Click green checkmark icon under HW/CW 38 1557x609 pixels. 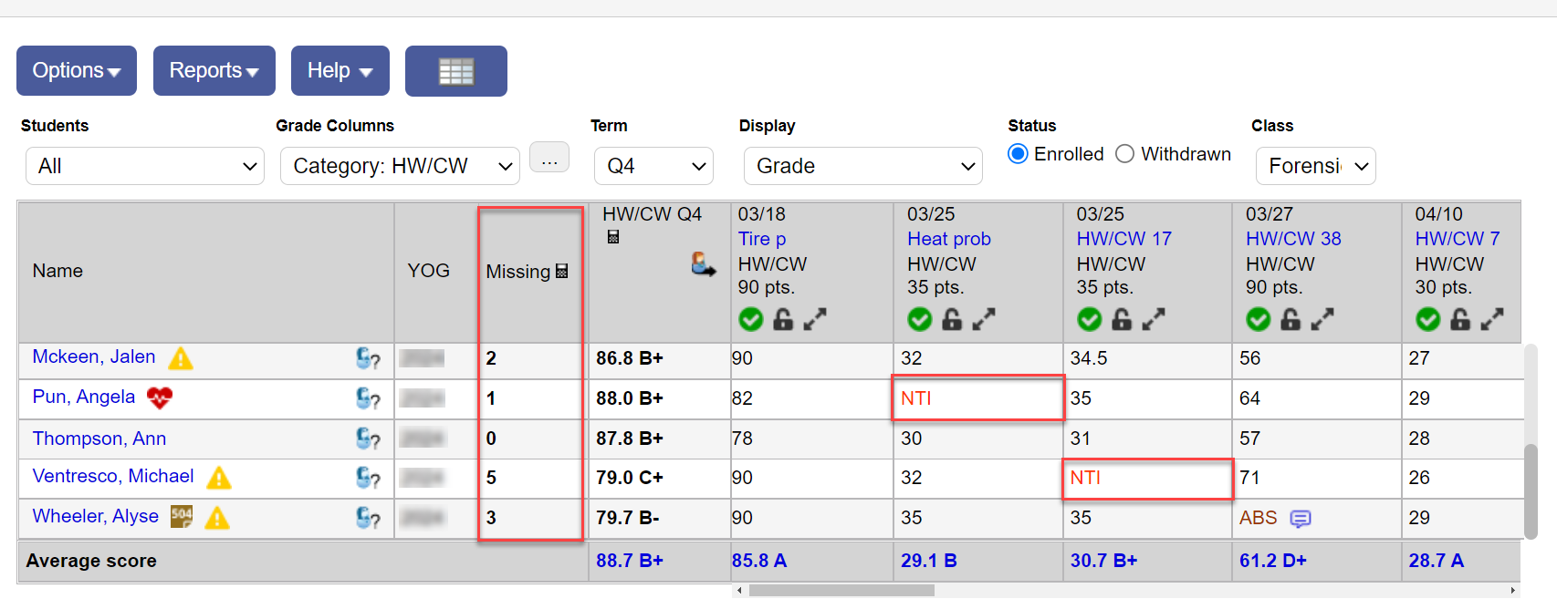(x=1258, y=319)
